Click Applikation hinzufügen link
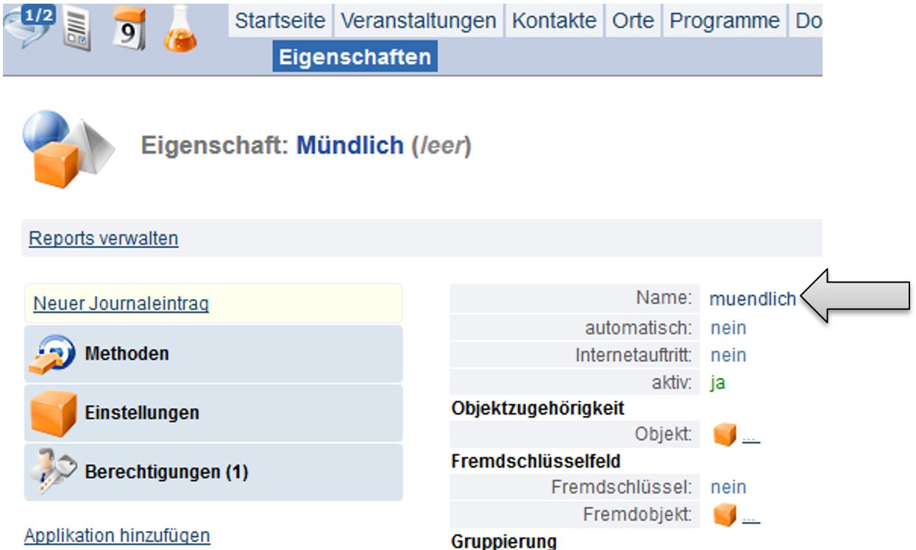The image size is (916, 550). [117, 535]
